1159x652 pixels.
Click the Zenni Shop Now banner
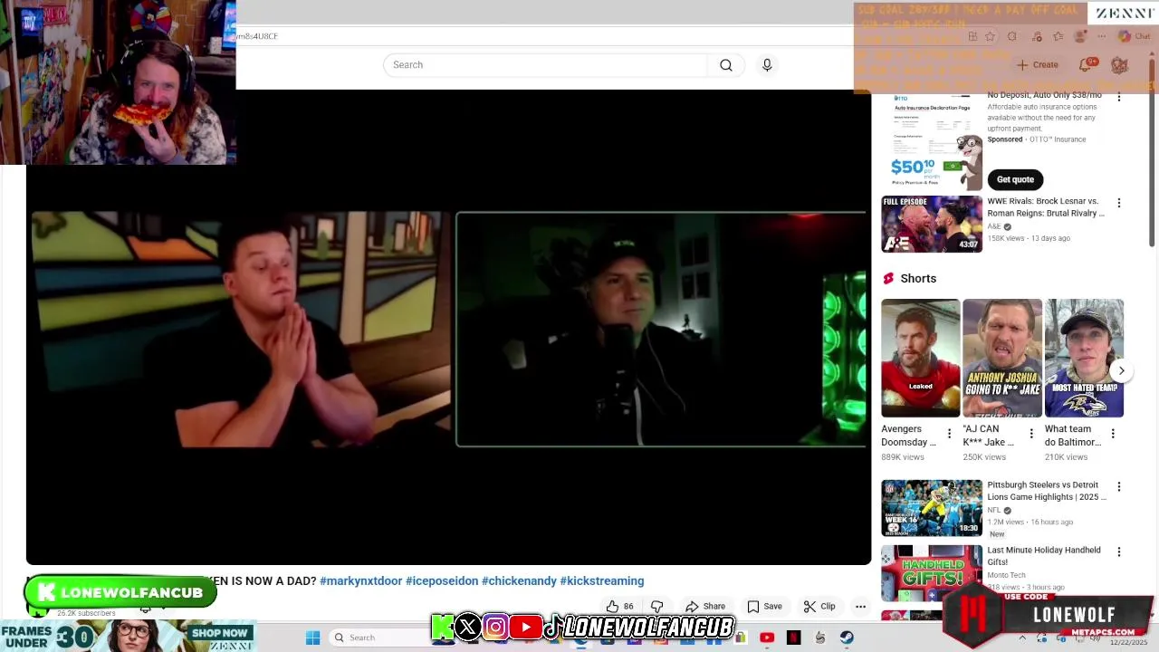click(x=129, y=636)
